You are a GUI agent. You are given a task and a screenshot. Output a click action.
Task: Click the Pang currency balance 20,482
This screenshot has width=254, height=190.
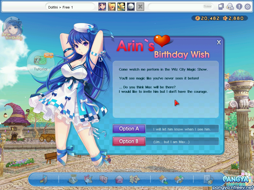coord(208,18)
